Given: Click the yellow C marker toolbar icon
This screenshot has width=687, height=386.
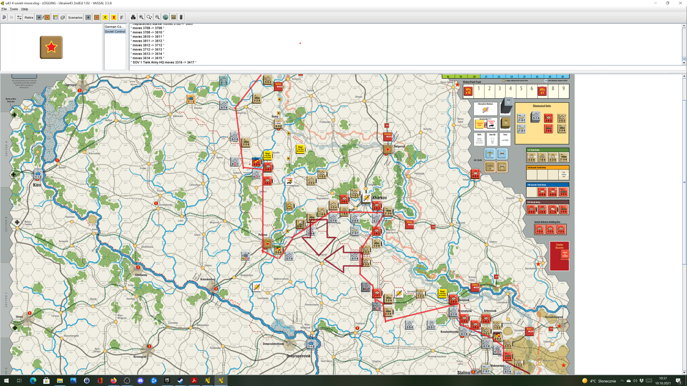Looking at the screenshot, I should (105, 17).
